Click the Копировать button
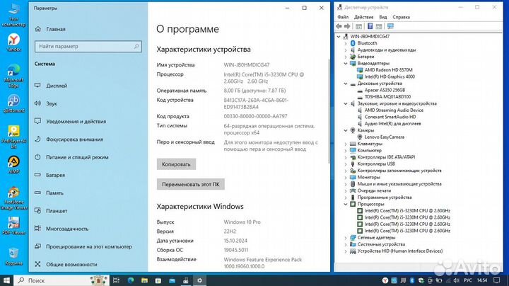The width and height of the screenshot is (509, 286). click(x=176, y=164)
